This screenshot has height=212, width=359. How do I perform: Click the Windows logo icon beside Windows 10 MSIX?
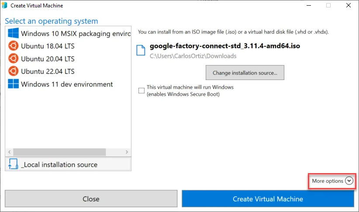pyautogui.click(x=13, y=33)
